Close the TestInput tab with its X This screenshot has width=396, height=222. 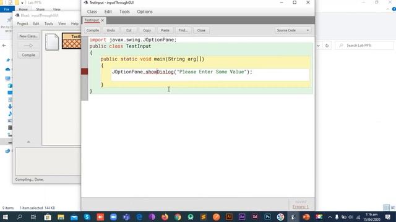(103, 20)
